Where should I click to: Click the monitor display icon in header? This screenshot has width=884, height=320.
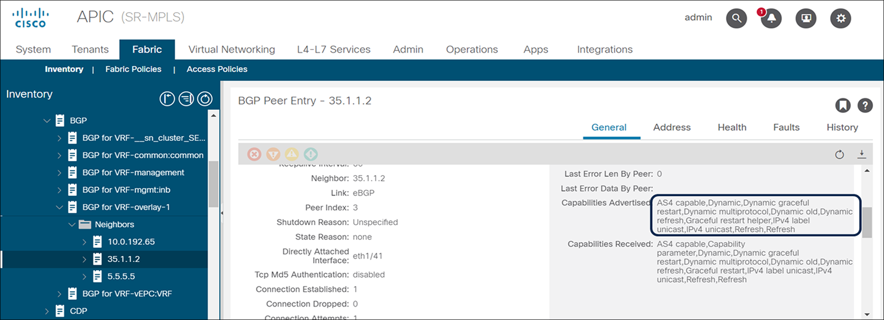[x=806, y=18]
